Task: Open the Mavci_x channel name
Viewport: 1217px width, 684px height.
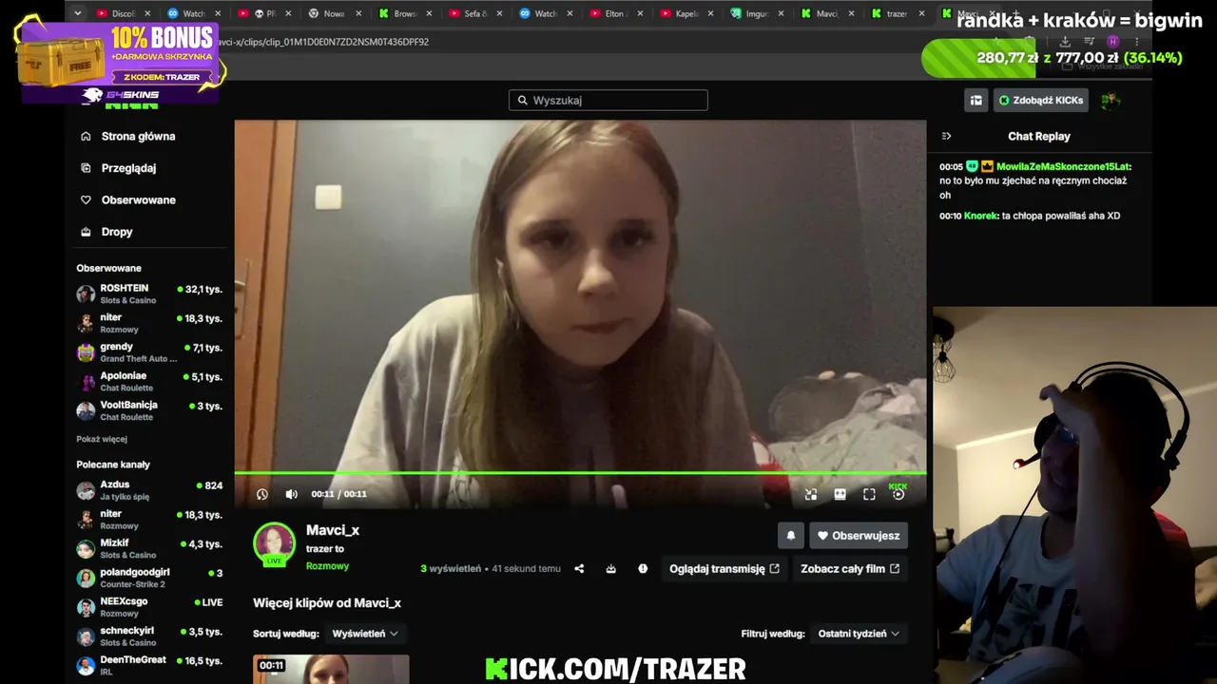Action: [333, 530]
